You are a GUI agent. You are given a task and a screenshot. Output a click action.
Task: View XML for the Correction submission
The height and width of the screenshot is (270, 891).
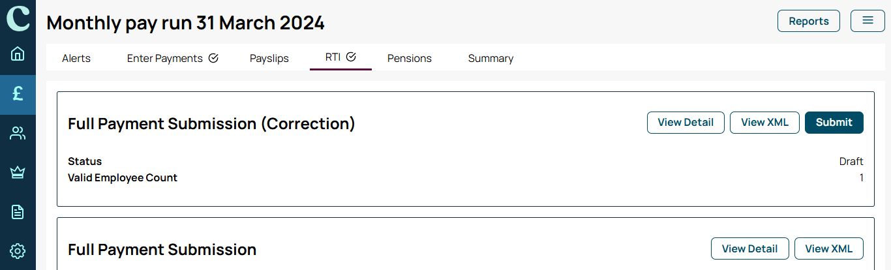tap(764, 123)
